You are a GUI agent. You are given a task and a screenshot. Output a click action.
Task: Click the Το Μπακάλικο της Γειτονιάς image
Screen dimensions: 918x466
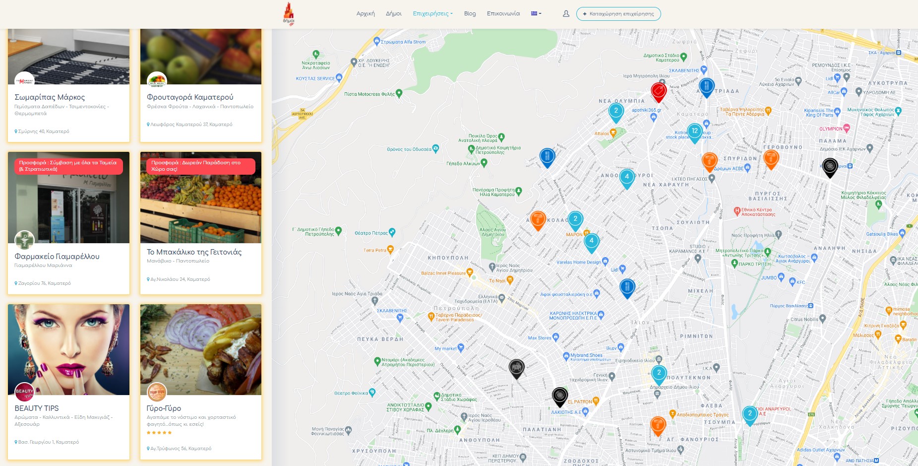coord(201,198)
